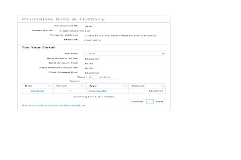Image resolution: width=241 pixels, height=160 pixels.
Task: Click the $4,622.52 amount table cell
Action: tap(155, 91)
